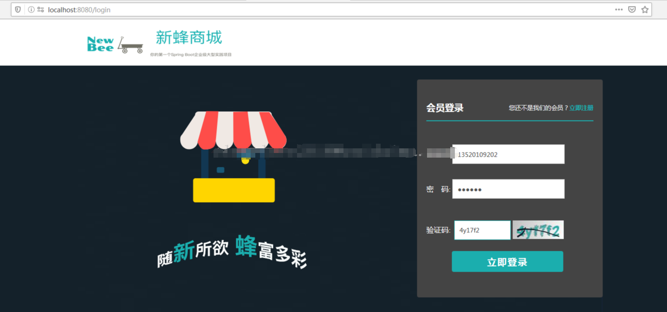Click the Pocket save icon

[x=632, y=9]
